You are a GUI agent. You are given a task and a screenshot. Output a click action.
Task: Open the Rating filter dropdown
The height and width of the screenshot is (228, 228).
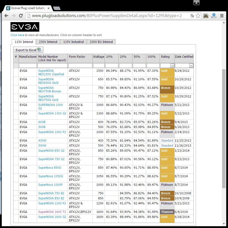172,66
